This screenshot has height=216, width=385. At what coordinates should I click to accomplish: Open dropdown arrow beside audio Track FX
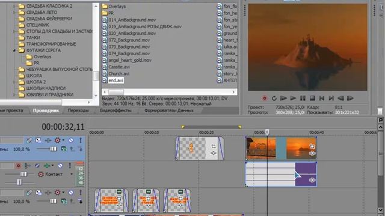52,166
